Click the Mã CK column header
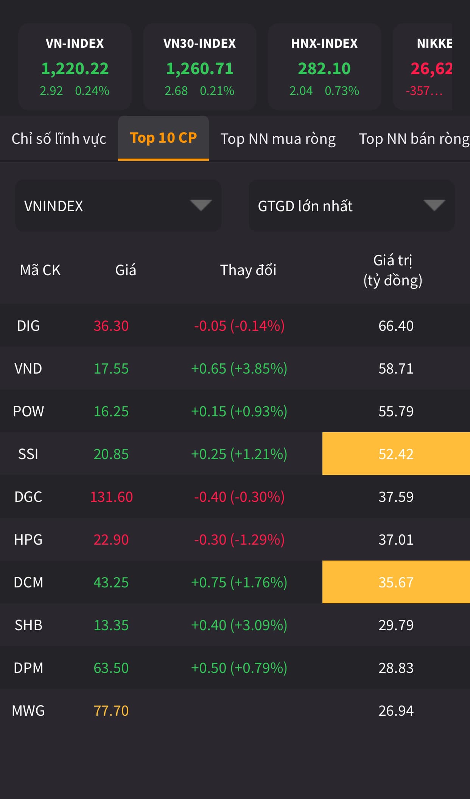 point(40,270)
